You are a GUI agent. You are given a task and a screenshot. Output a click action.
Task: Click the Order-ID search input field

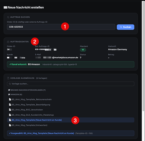[x=61, y=27]
